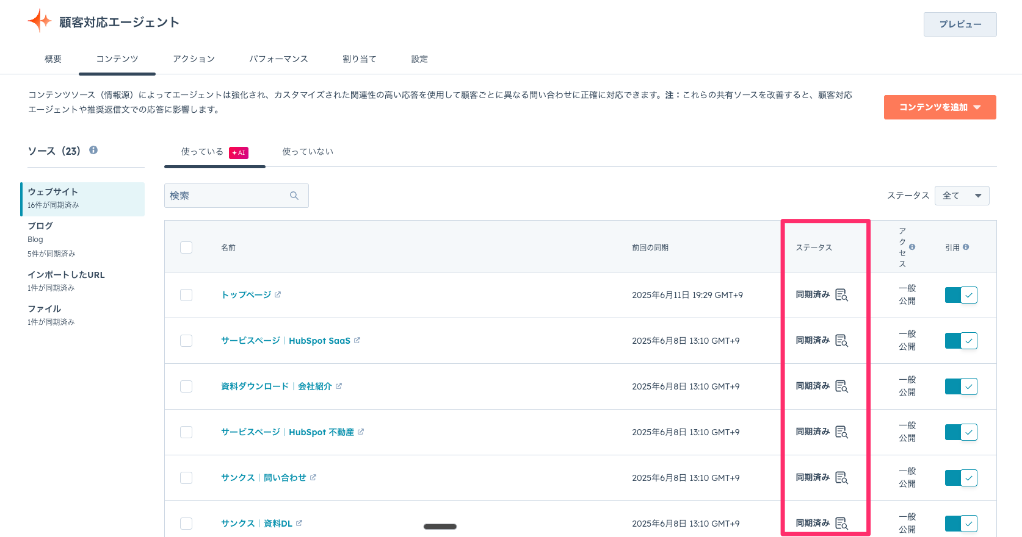Viewport: 1022px width, 537px height.
Task: Click external link icon next to トップページ
Action: (x=278, y=294)
